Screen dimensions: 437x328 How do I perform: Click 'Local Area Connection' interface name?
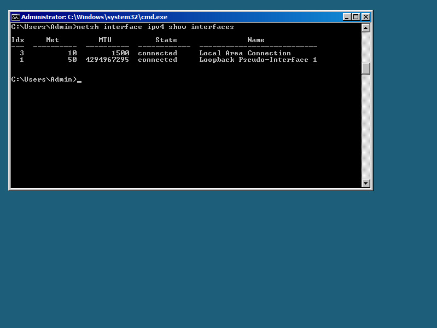click(x=245, y=53)
